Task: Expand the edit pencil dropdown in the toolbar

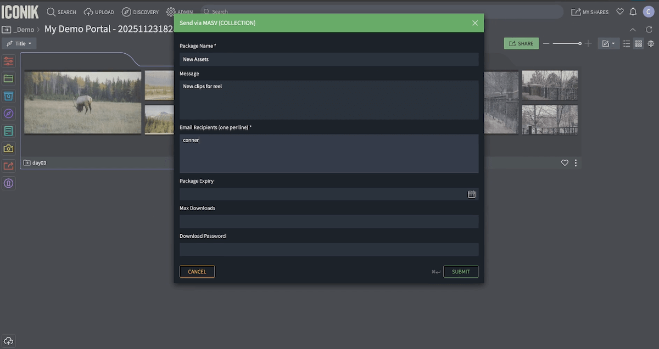Action: tap(608, 43)
